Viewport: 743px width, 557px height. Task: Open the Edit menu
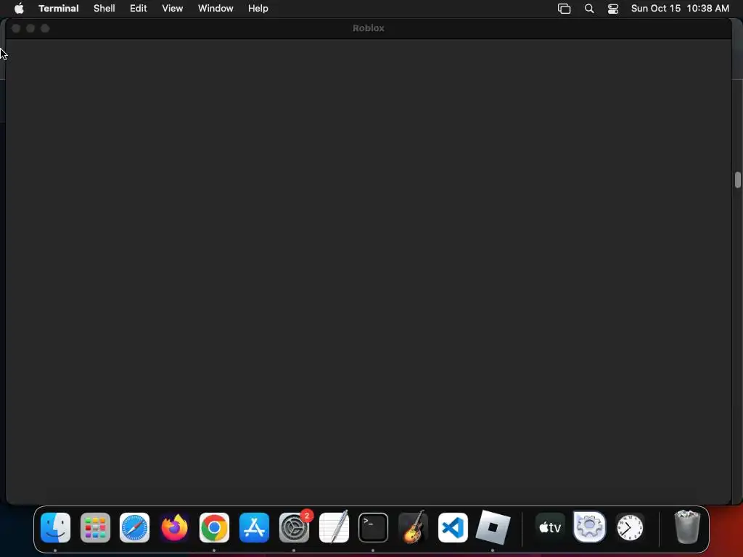(x=139, y=8)
